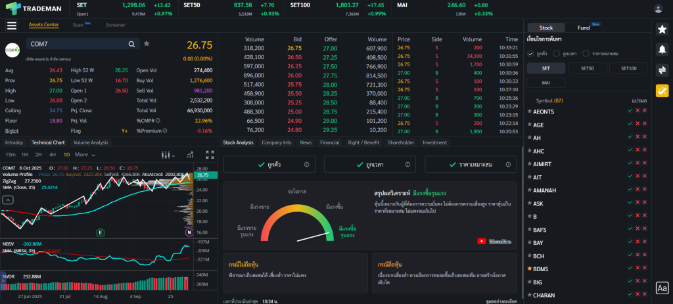Click the search magnifier in symbol box
The width and height of the screenshot is (673, 304).
131,44
